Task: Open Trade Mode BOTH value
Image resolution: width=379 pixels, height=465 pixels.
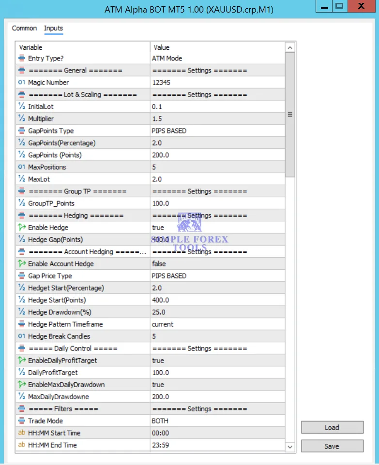Action: (x=217, y=421)
